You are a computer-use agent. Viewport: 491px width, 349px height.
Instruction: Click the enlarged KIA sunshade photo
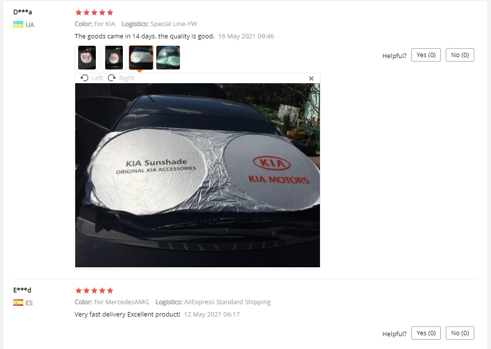click(x=197, y=175)
